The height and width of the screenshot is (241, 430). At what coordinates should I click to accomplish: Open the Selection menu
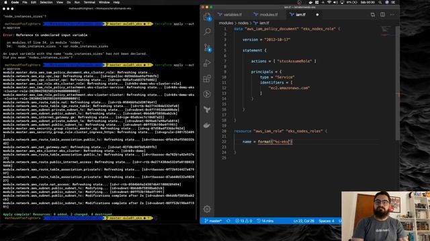pyautogui.click(x=46, y=2)
